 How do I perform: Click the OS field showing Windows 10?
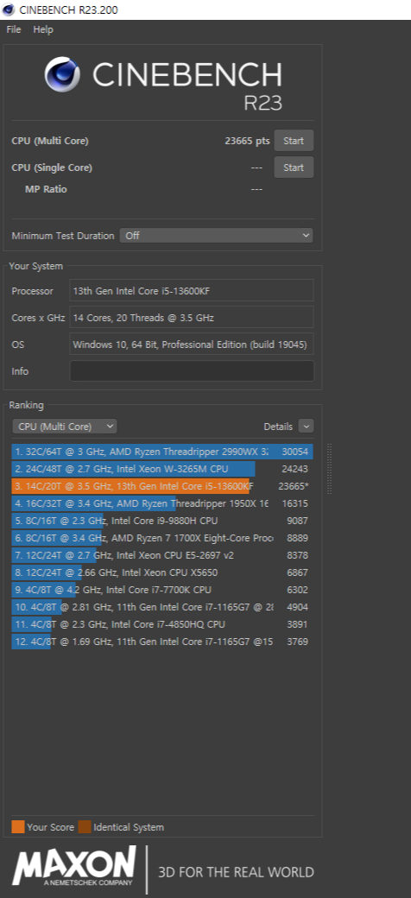tap(192, 345)
